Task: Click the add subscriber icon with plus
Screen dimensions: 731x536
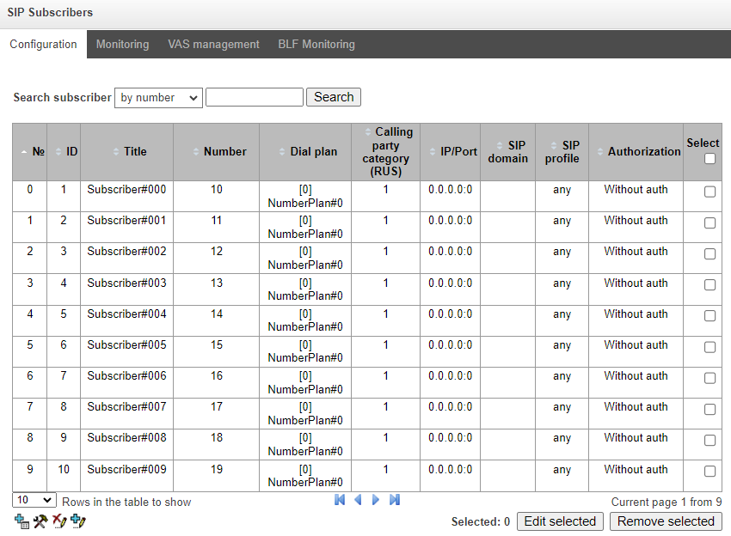Action: (x=21, y=521)
